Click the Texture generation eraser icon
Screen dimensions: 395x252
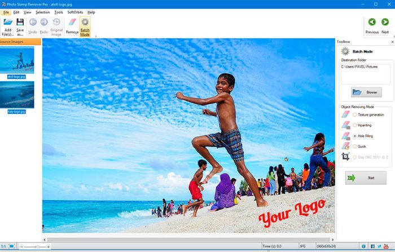pos(345,114)
